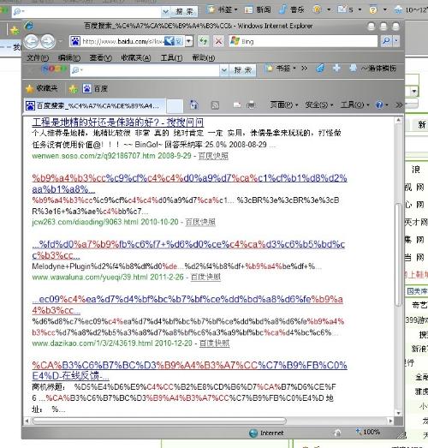Click the 百度快照 link under jcw263.com result
Viewport: 428px width, 448px height.
(200, 222)
